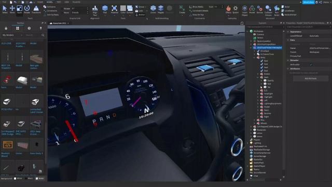Open the MODEL ribbon tab
332x187 pixels.
tap(50, 2)
